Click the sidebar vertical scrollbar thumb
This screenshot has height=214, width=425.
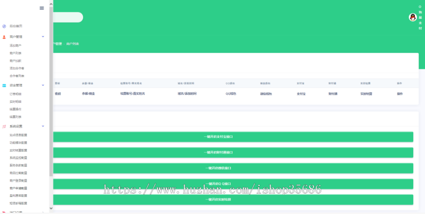point(51,92)
